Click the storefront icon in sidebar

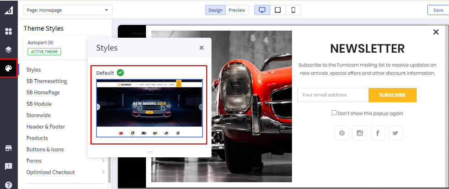click(x=9, y=148)
